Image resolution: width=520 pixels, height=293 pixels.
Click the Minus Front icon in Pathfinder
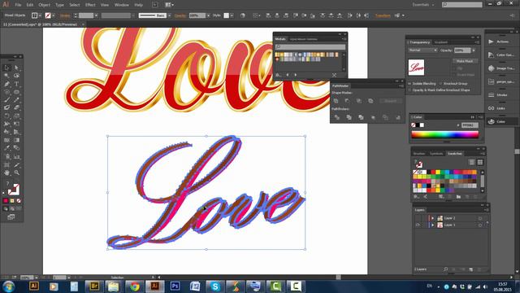point(347,101)
